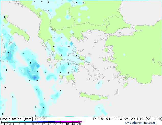
Task: Click the legend tick label '45'
Action: [73, 124]
